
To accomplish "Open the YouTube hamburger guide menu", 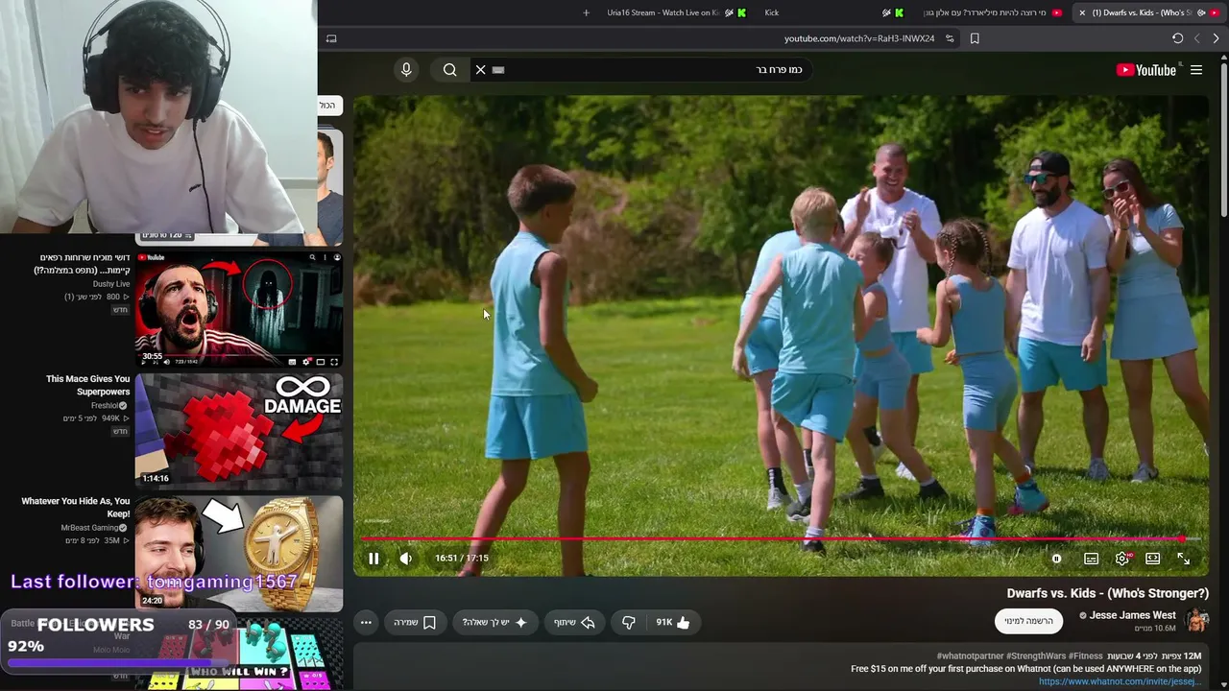I will pyautogui.click(x=1196, y=70).
